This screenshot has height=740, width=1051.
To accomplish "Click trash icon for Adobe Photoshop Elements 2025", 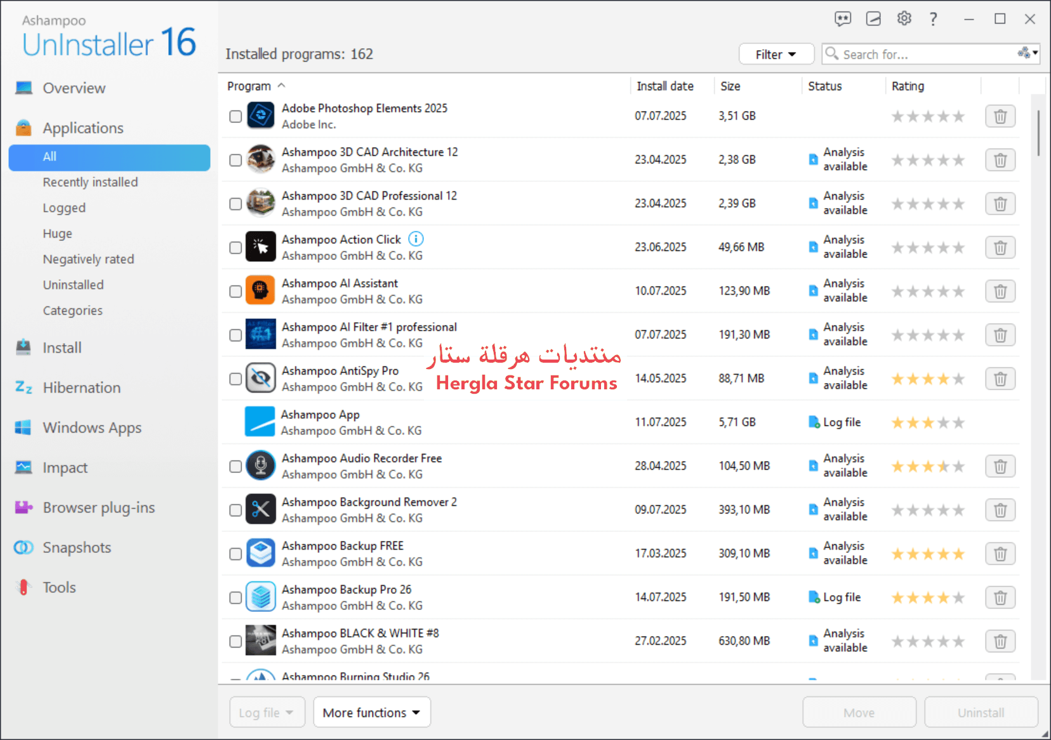I will (1000, 116).
